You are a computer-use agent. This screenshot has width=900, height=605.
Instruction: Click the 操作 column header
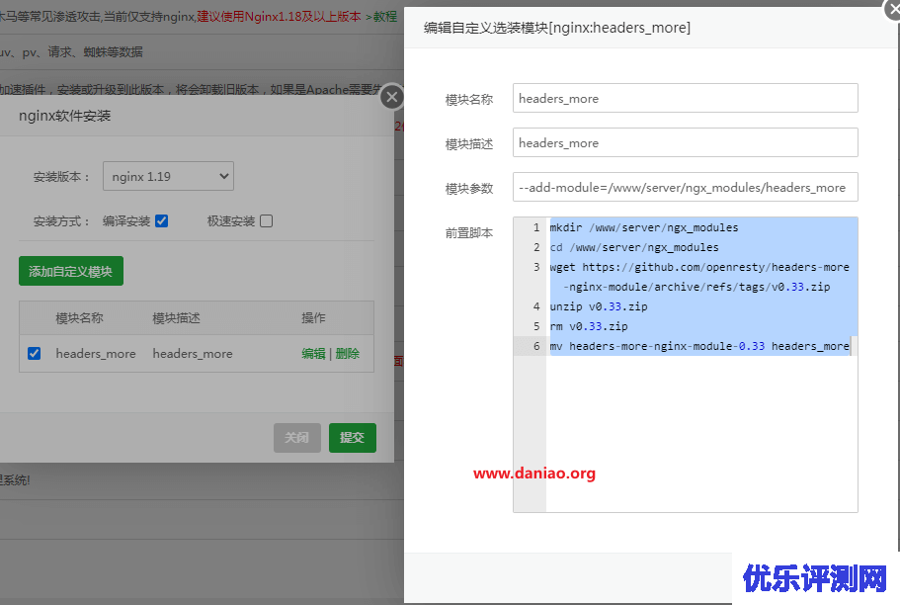(313, 317)
